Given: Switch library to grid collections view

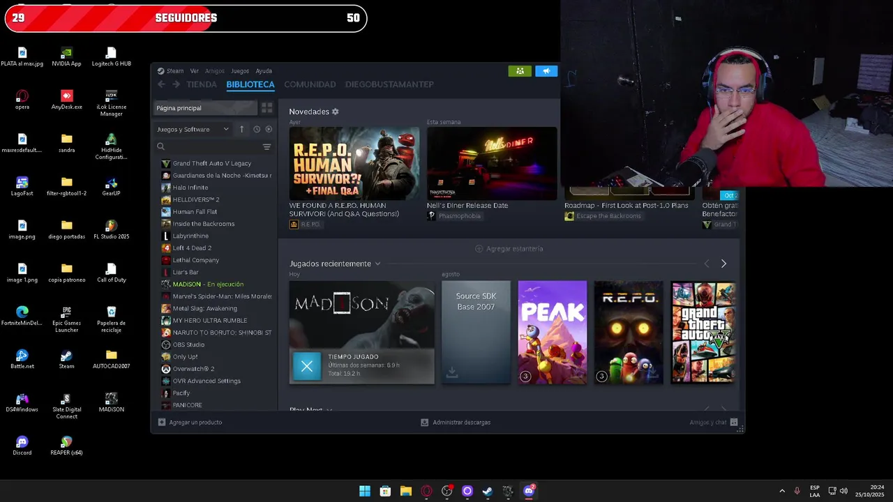Looking at the screenshot, I should pyautogui.click(x=267, y=108).
